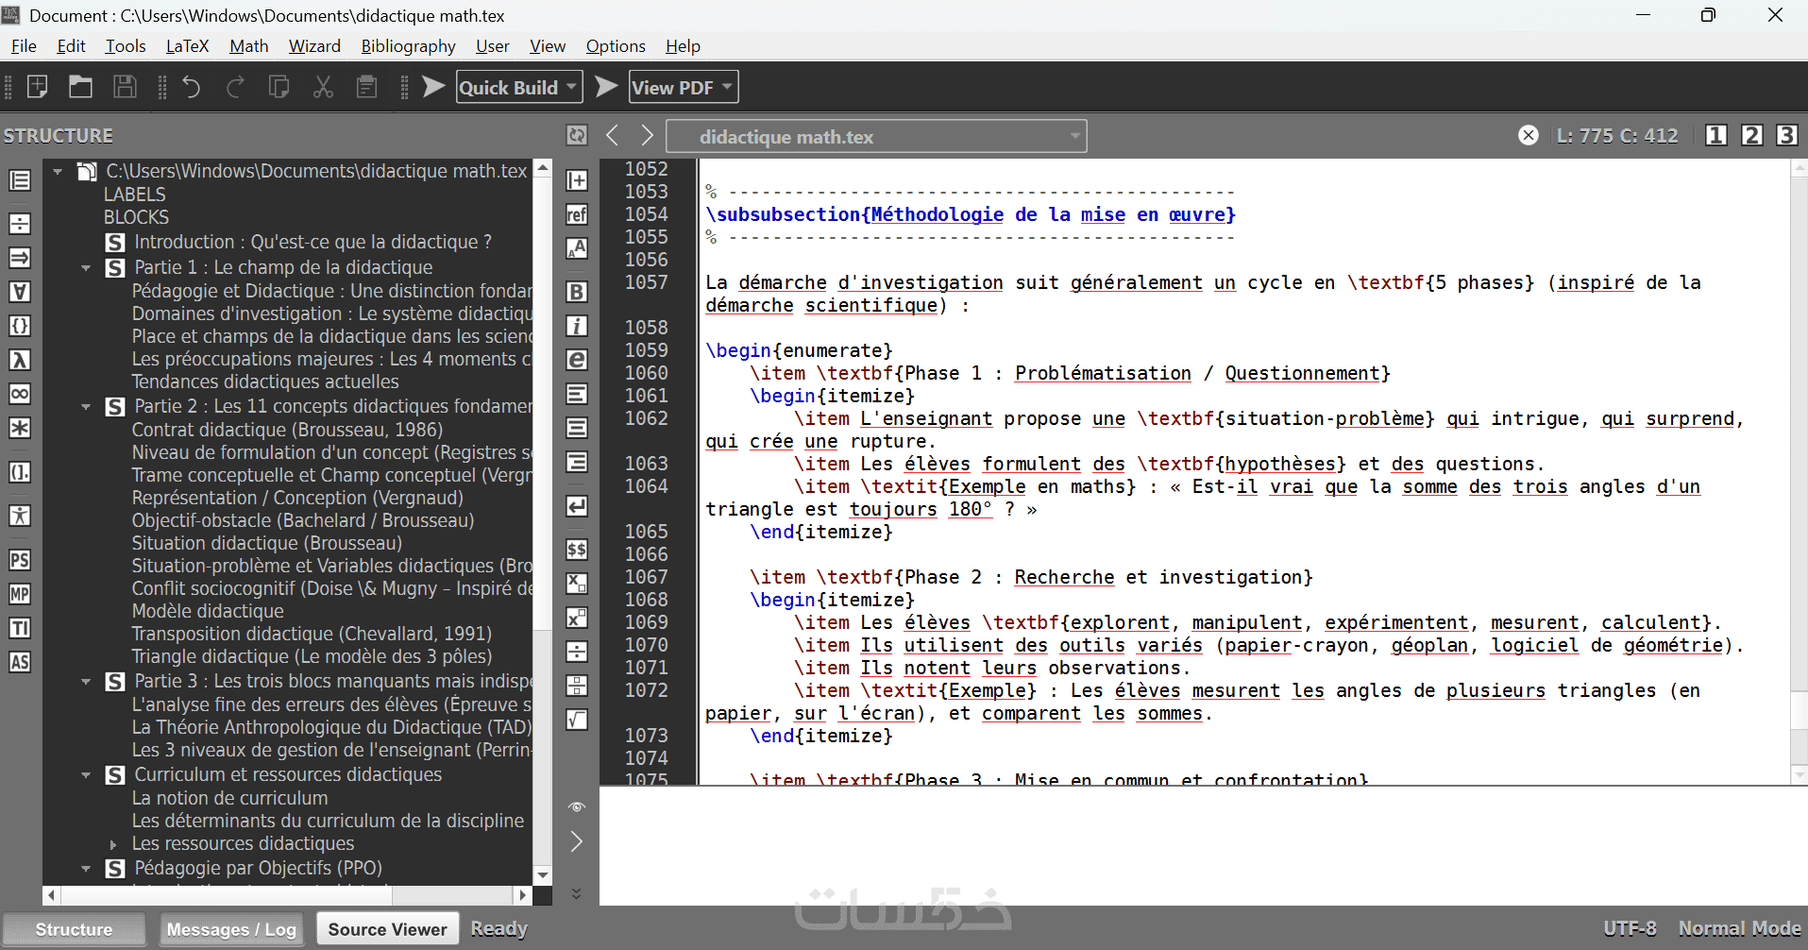This screenshot has width=1808, height=950.
Task: Toggle editor view layout 2
Action: (1751, 135)
